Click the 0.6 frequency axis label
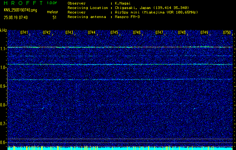 3,142
